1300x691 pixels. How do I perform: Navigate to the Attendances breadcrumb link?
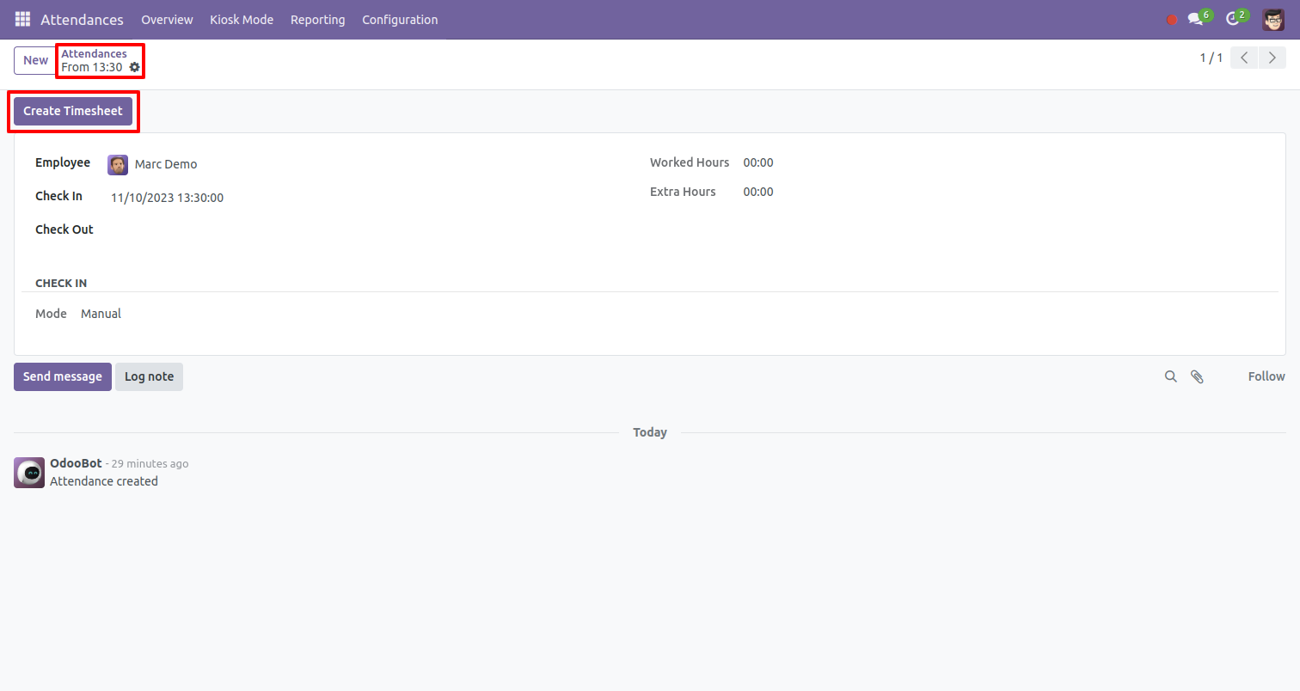tap(94, 53)
